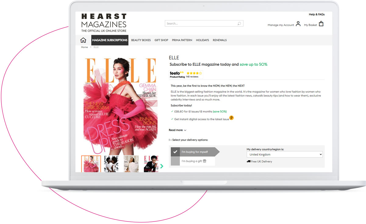
Task: Click the Hearst Magazines logo
Action: (104, 23)
